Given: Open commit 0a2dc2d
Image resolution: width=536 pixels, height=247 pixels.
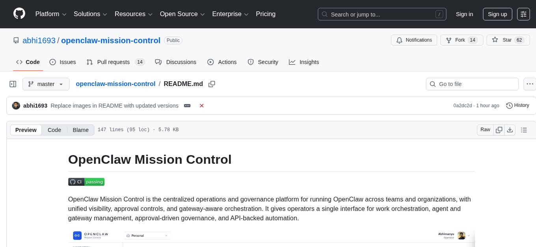Looking at the screenshot, I should (x=464, y=105).
